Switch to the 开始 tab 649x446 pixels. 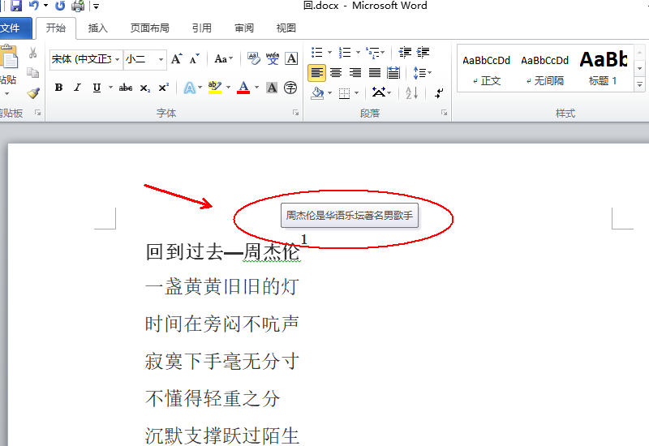point(56,28)
